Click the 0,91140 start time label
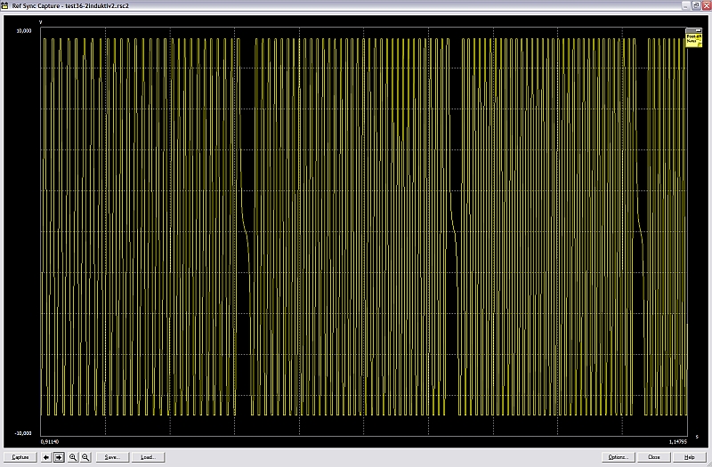This screenshot has width=712, height=467. click(50, 441)
